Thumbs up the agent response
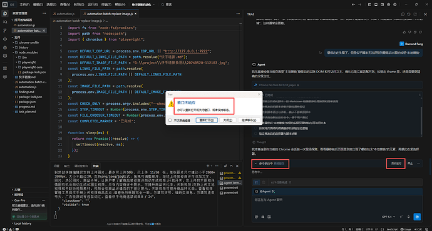 coord(404,32)
